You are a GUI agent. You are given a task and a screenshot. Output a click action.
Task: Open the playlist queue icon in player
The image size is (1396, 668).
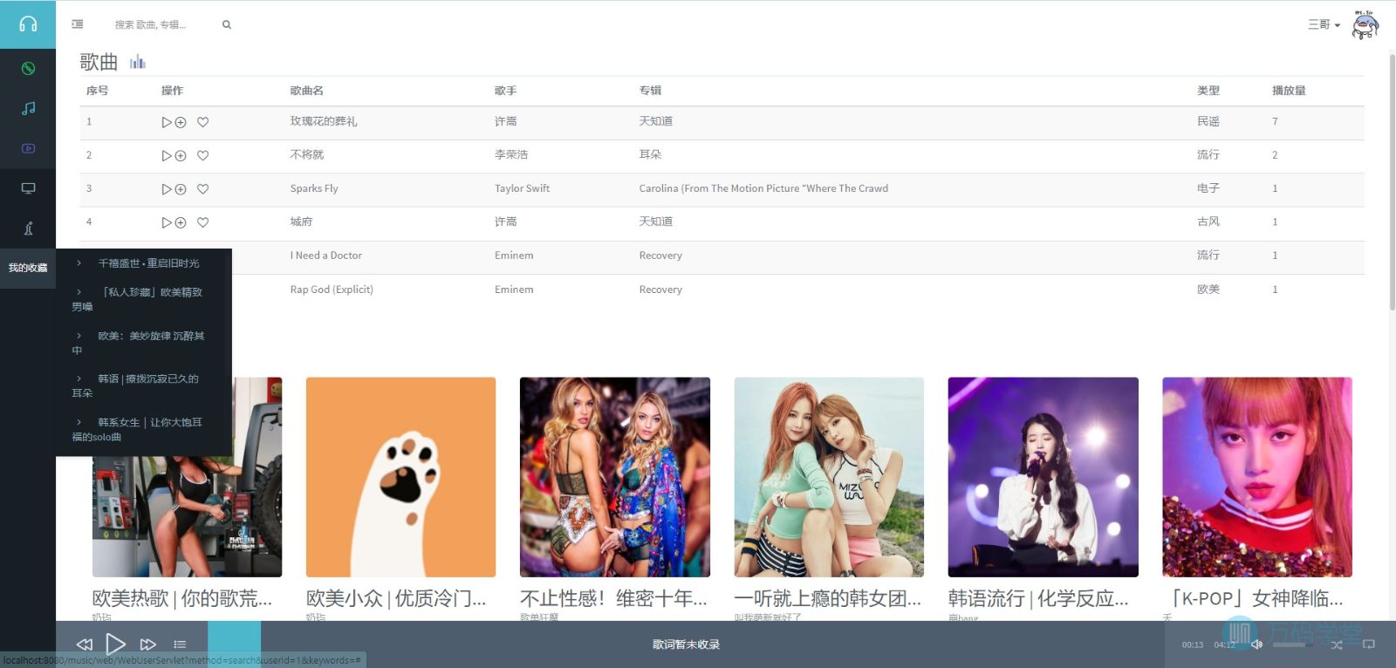180,644
